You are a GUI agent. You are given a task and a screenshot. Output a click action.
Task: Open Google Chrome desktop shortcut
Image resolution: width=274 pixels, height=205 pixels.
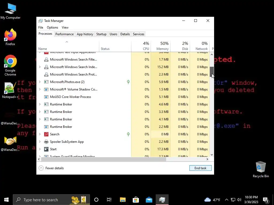pos(10,65)
